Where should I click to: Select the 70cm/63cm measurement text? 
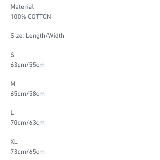(x=27, y=122)
